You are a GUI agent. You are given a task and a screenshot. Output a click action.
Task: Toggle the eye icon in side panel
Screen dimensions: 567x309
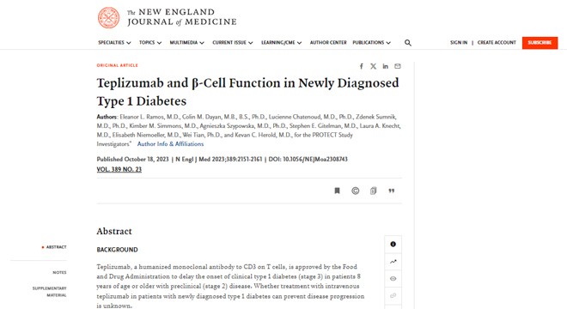point(393,279)
